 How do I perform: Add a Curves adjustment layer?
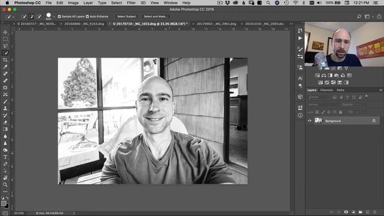[x=334, y=68]
